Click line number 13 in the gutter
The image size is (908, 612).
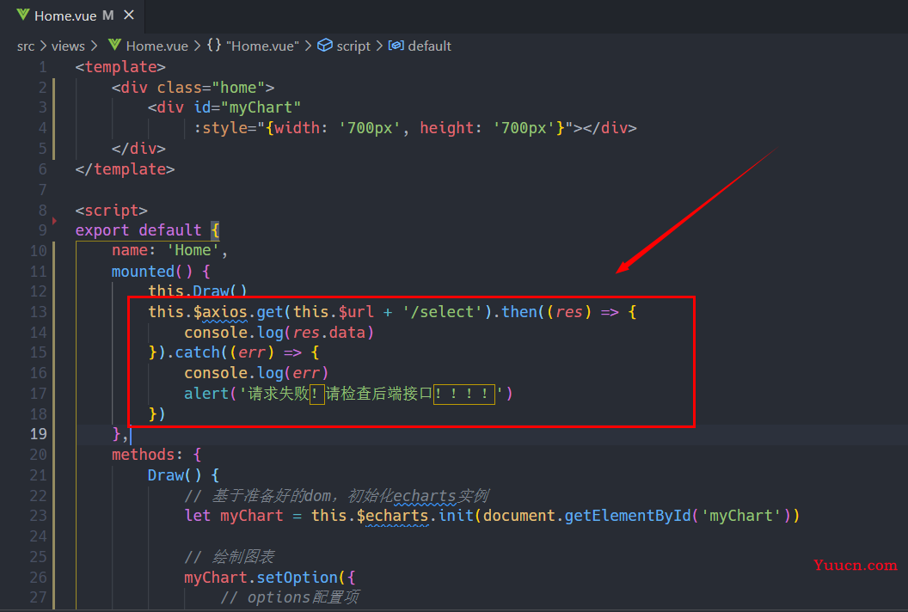click(x=38, y=312)
